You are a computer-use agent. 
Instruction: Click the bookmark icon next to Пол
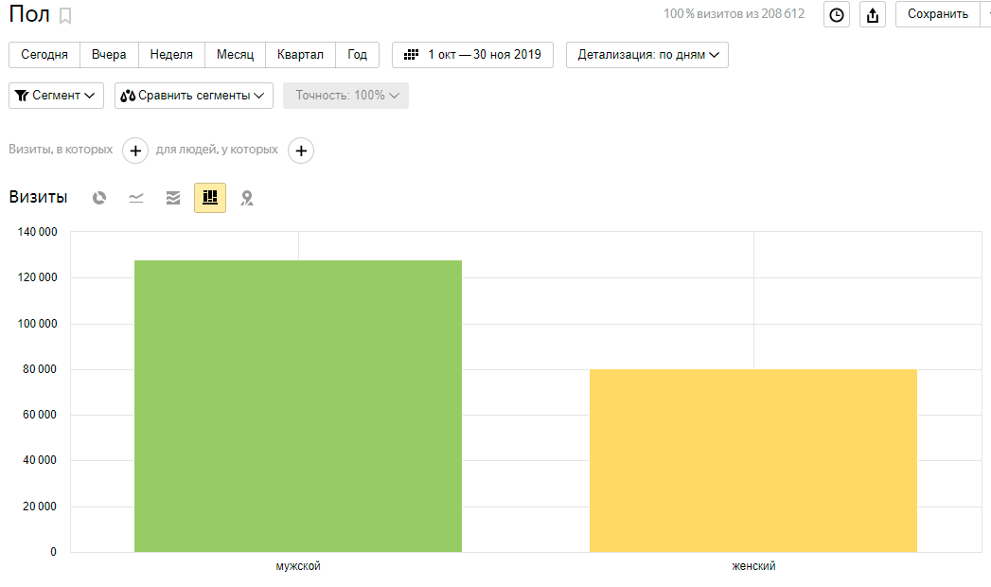point(65,15)
